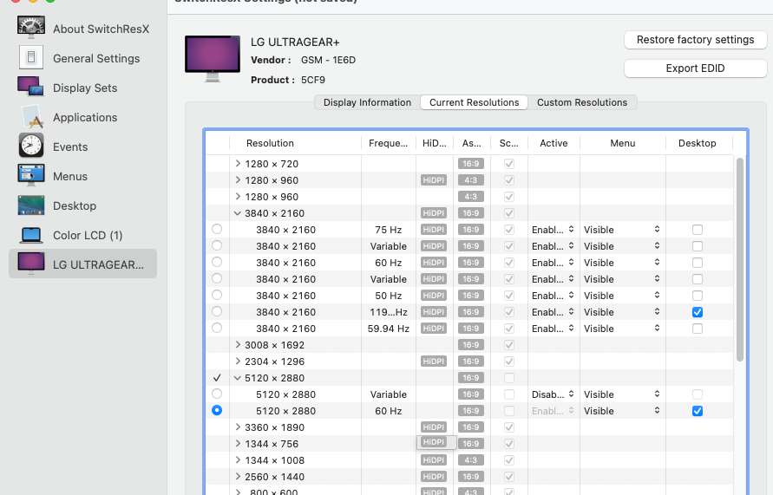Viewport: 773px width, 495px height.
Task: Click the 1344 × 1008 resolution row
Action: 468,460
